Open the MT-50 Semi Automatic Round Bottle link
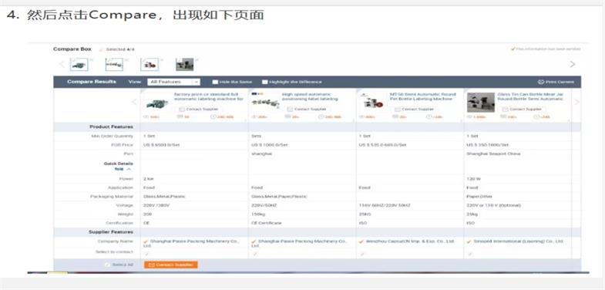 (x=422, y=96)
